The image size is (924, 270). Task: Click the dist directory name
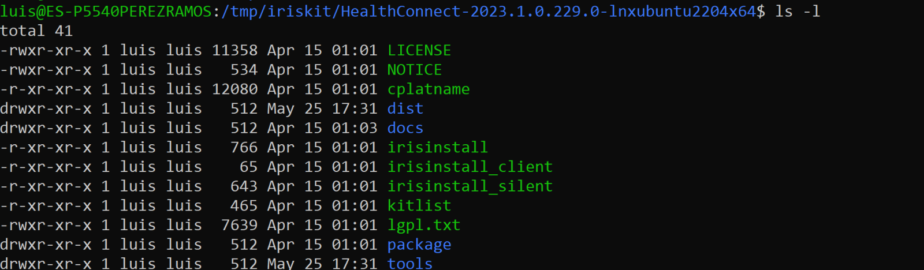coord(405,108)
